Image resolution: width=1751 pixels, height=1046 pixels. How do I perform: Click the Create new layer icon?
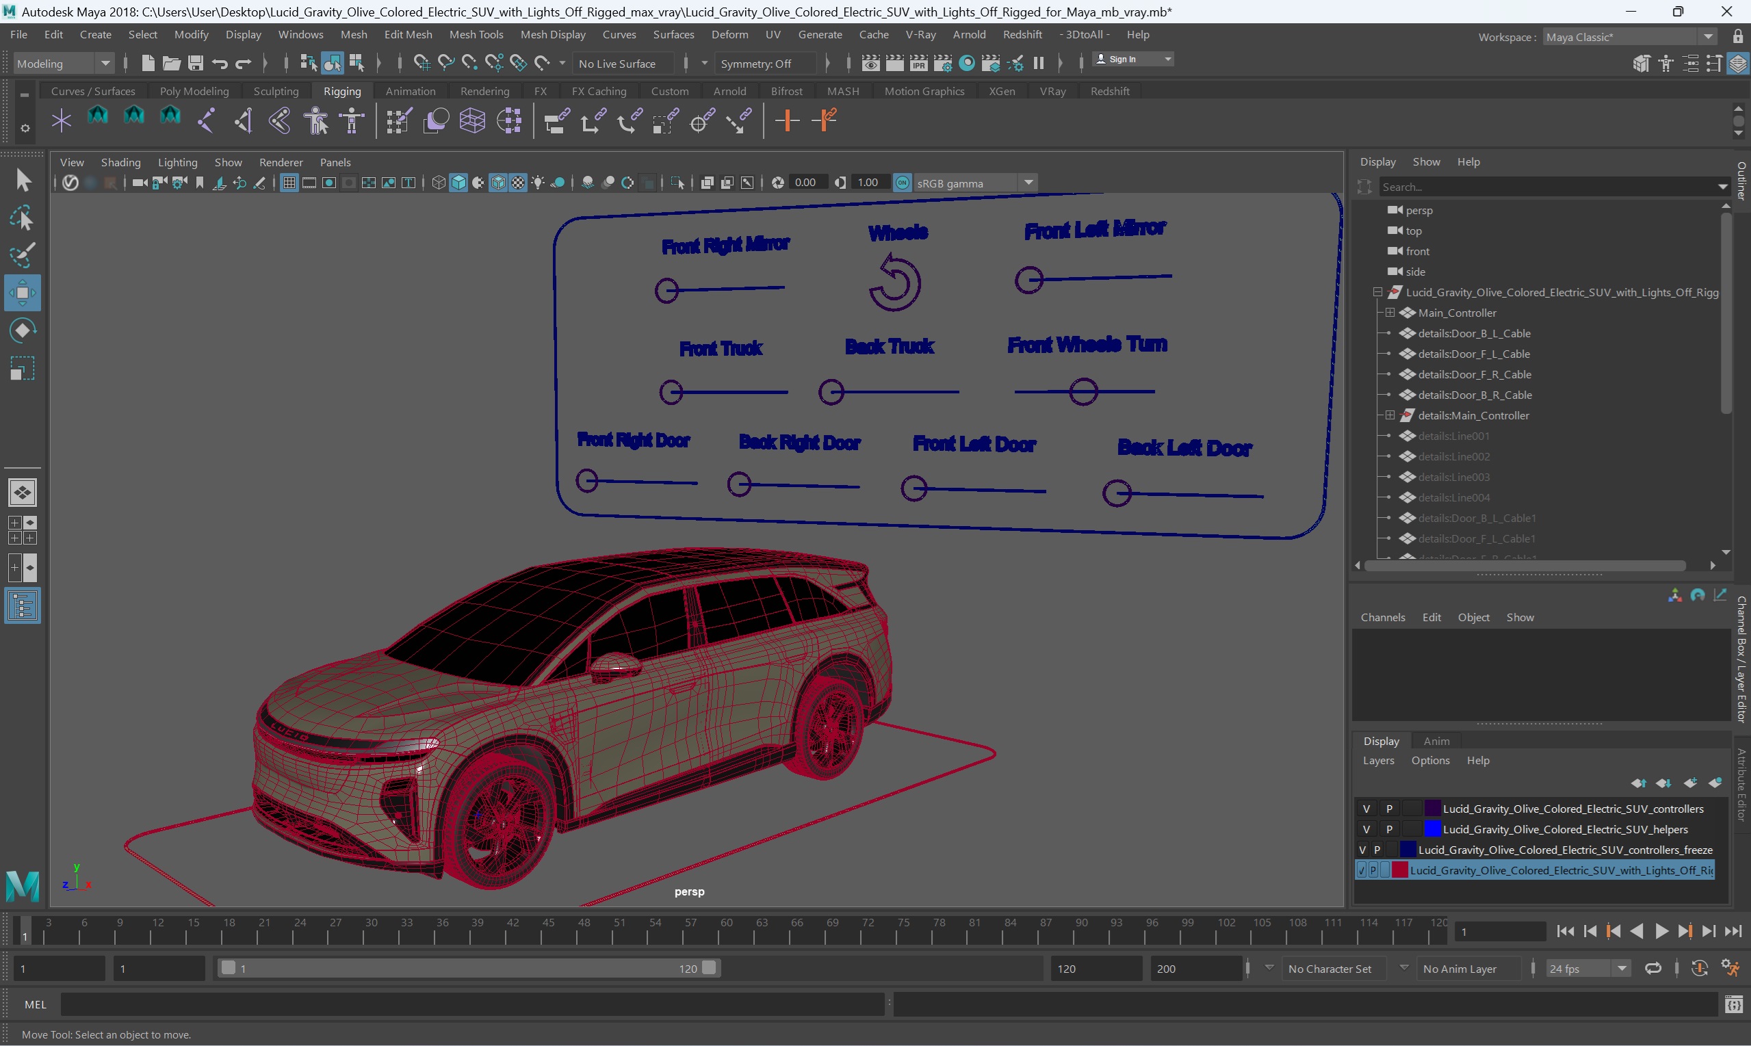pyautogui.click(x=1689, y=783)
